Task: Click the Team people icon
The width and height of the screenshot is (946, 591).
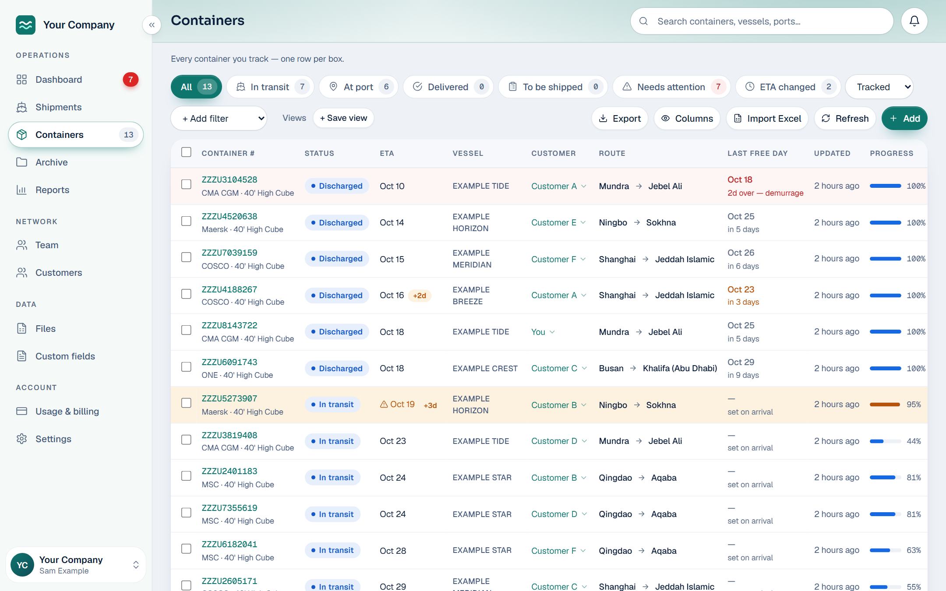Action: coord(21,245)
